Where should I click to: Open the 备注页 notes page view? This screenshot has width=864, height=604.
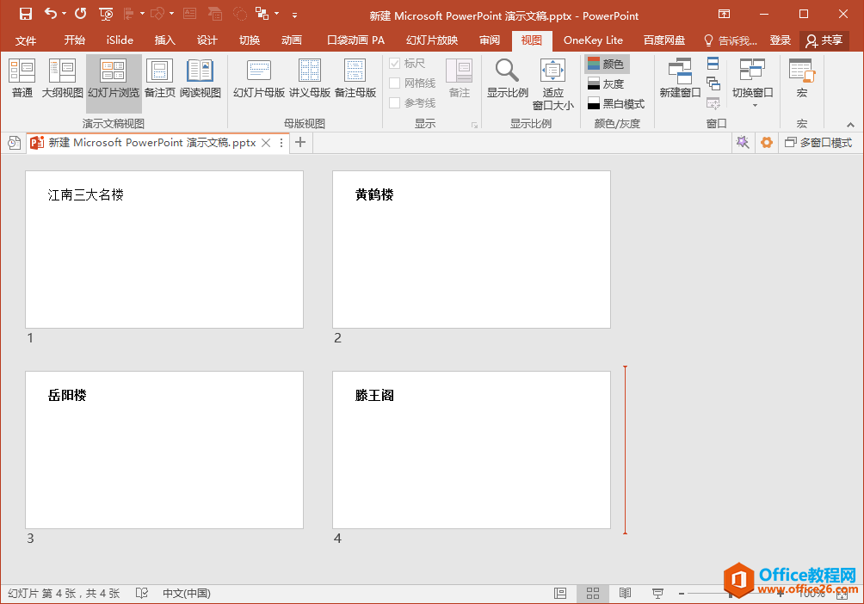[x=160, y=78]
